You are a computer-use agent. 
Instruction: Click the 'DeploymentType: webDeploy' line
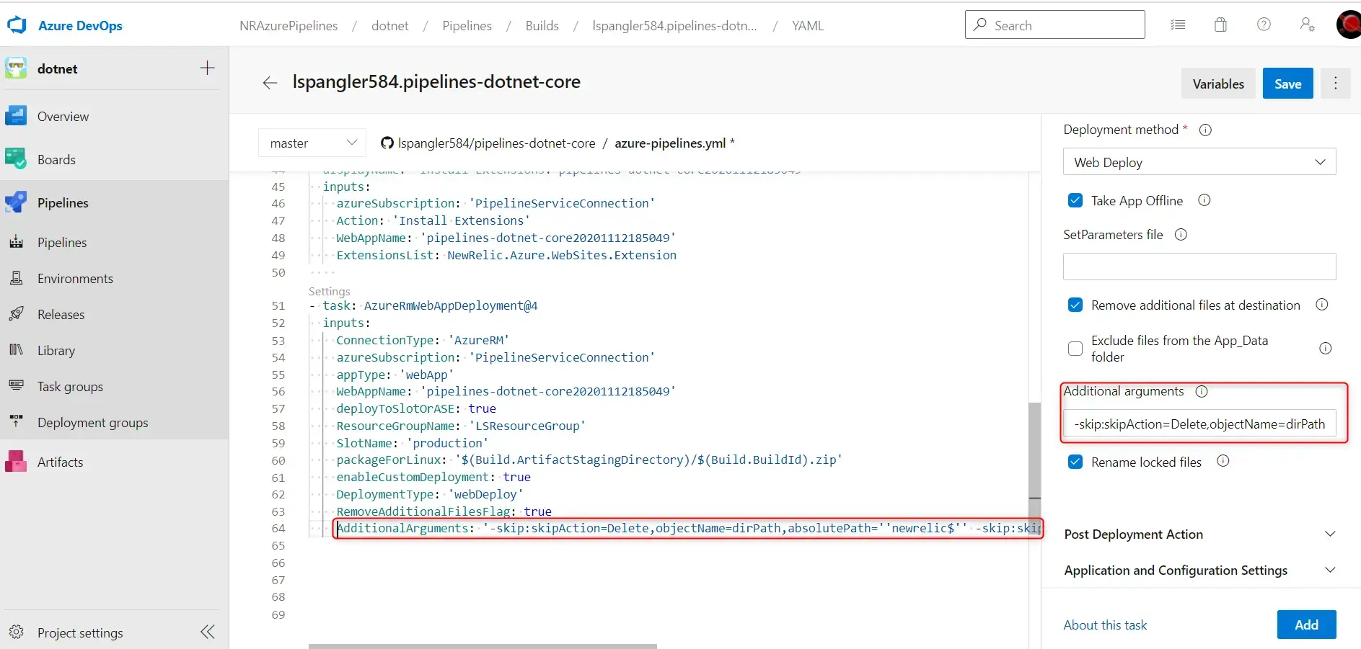(430, 494)
